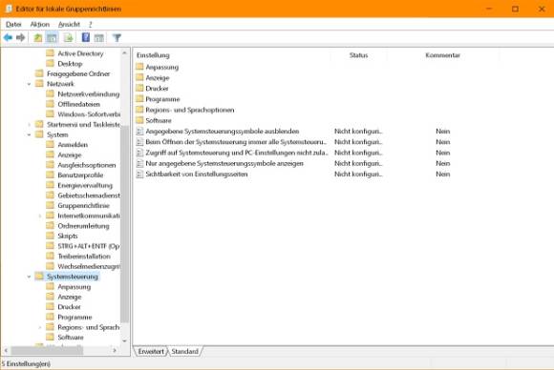Screen dimensions: 554x370
Task: Select Skripts in the tree
Action: click(68, 236)
